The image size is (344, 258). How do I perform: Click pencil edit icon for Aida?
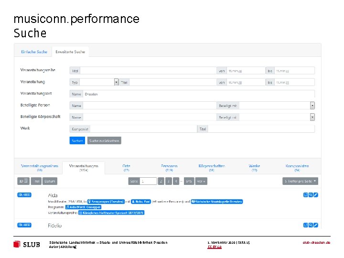pyautogui.click(x=316, y=195)
